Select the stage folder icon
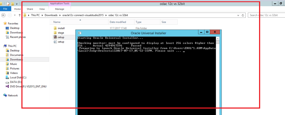This screenshot has width=285, height=115. click(x=55, y=33)
